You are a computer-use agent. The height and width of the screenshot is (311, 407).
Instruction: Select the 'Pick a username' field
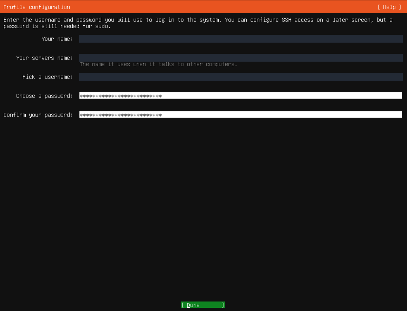pos(241,77)
